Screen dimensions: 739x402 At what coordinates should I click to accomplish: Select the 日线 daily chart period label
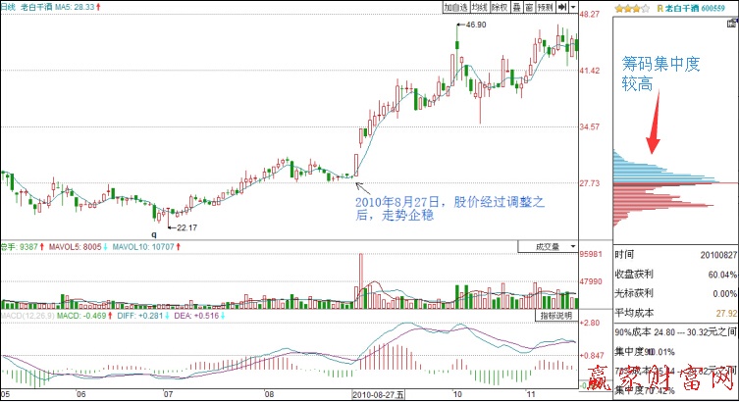coord(9,6)
